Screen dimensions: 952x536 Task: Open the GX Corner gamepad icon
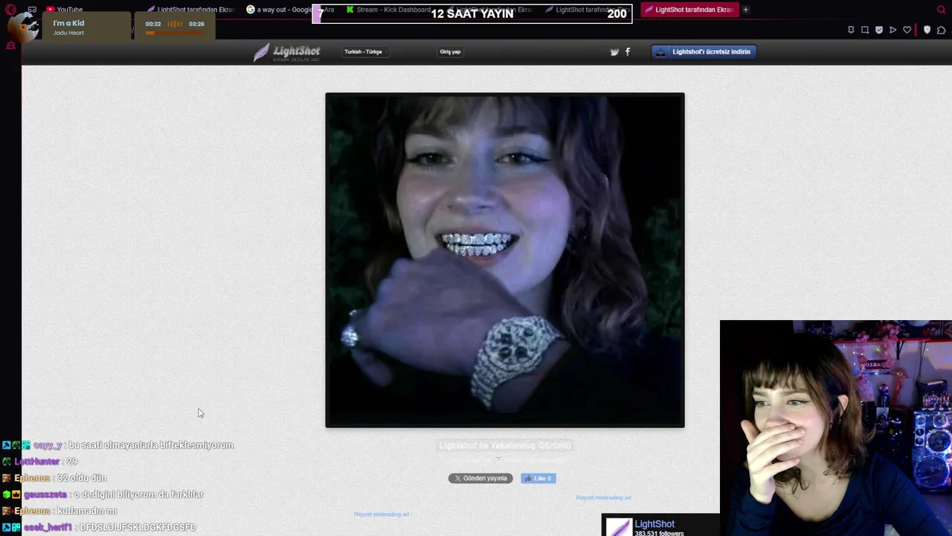[x=31, y=10]
